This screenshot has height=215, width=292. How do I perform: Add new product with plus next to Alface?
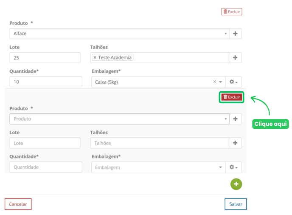tap(236, 34)
